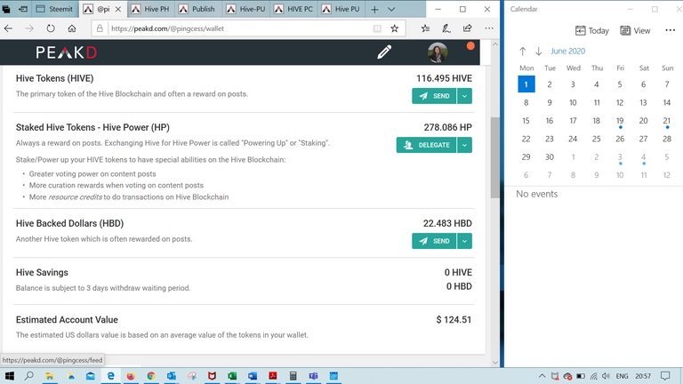
Task: Add this page to favorites
Action: click(395, 28)
